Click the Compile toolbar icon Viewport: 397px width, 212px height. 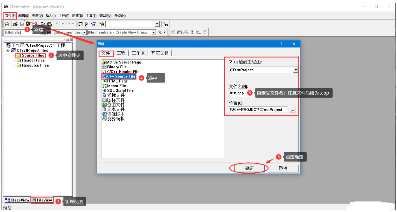[173, 32]
